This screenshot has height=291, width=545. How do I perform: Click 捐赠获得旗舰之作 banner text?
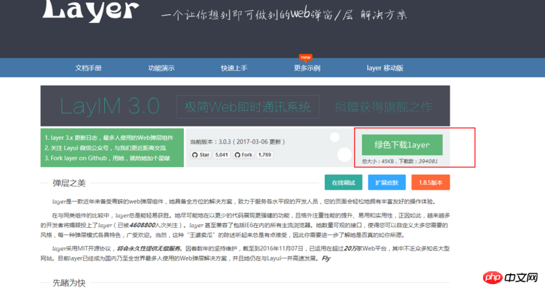click(x=384, y=107)
